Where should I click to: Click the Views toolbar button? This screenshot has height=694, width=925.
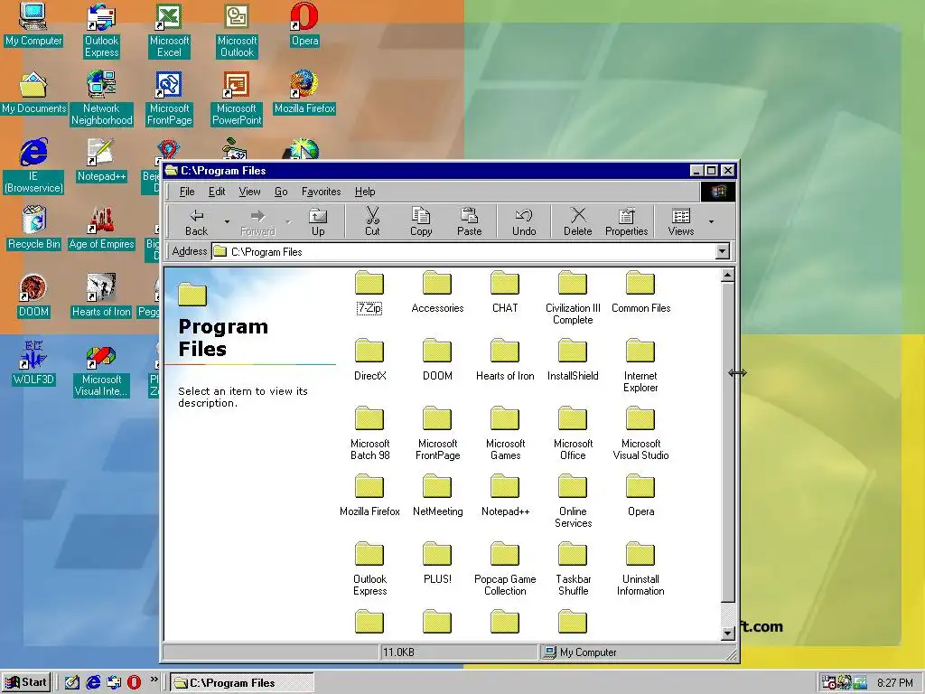pyautogui.click(x=681, y=222)
